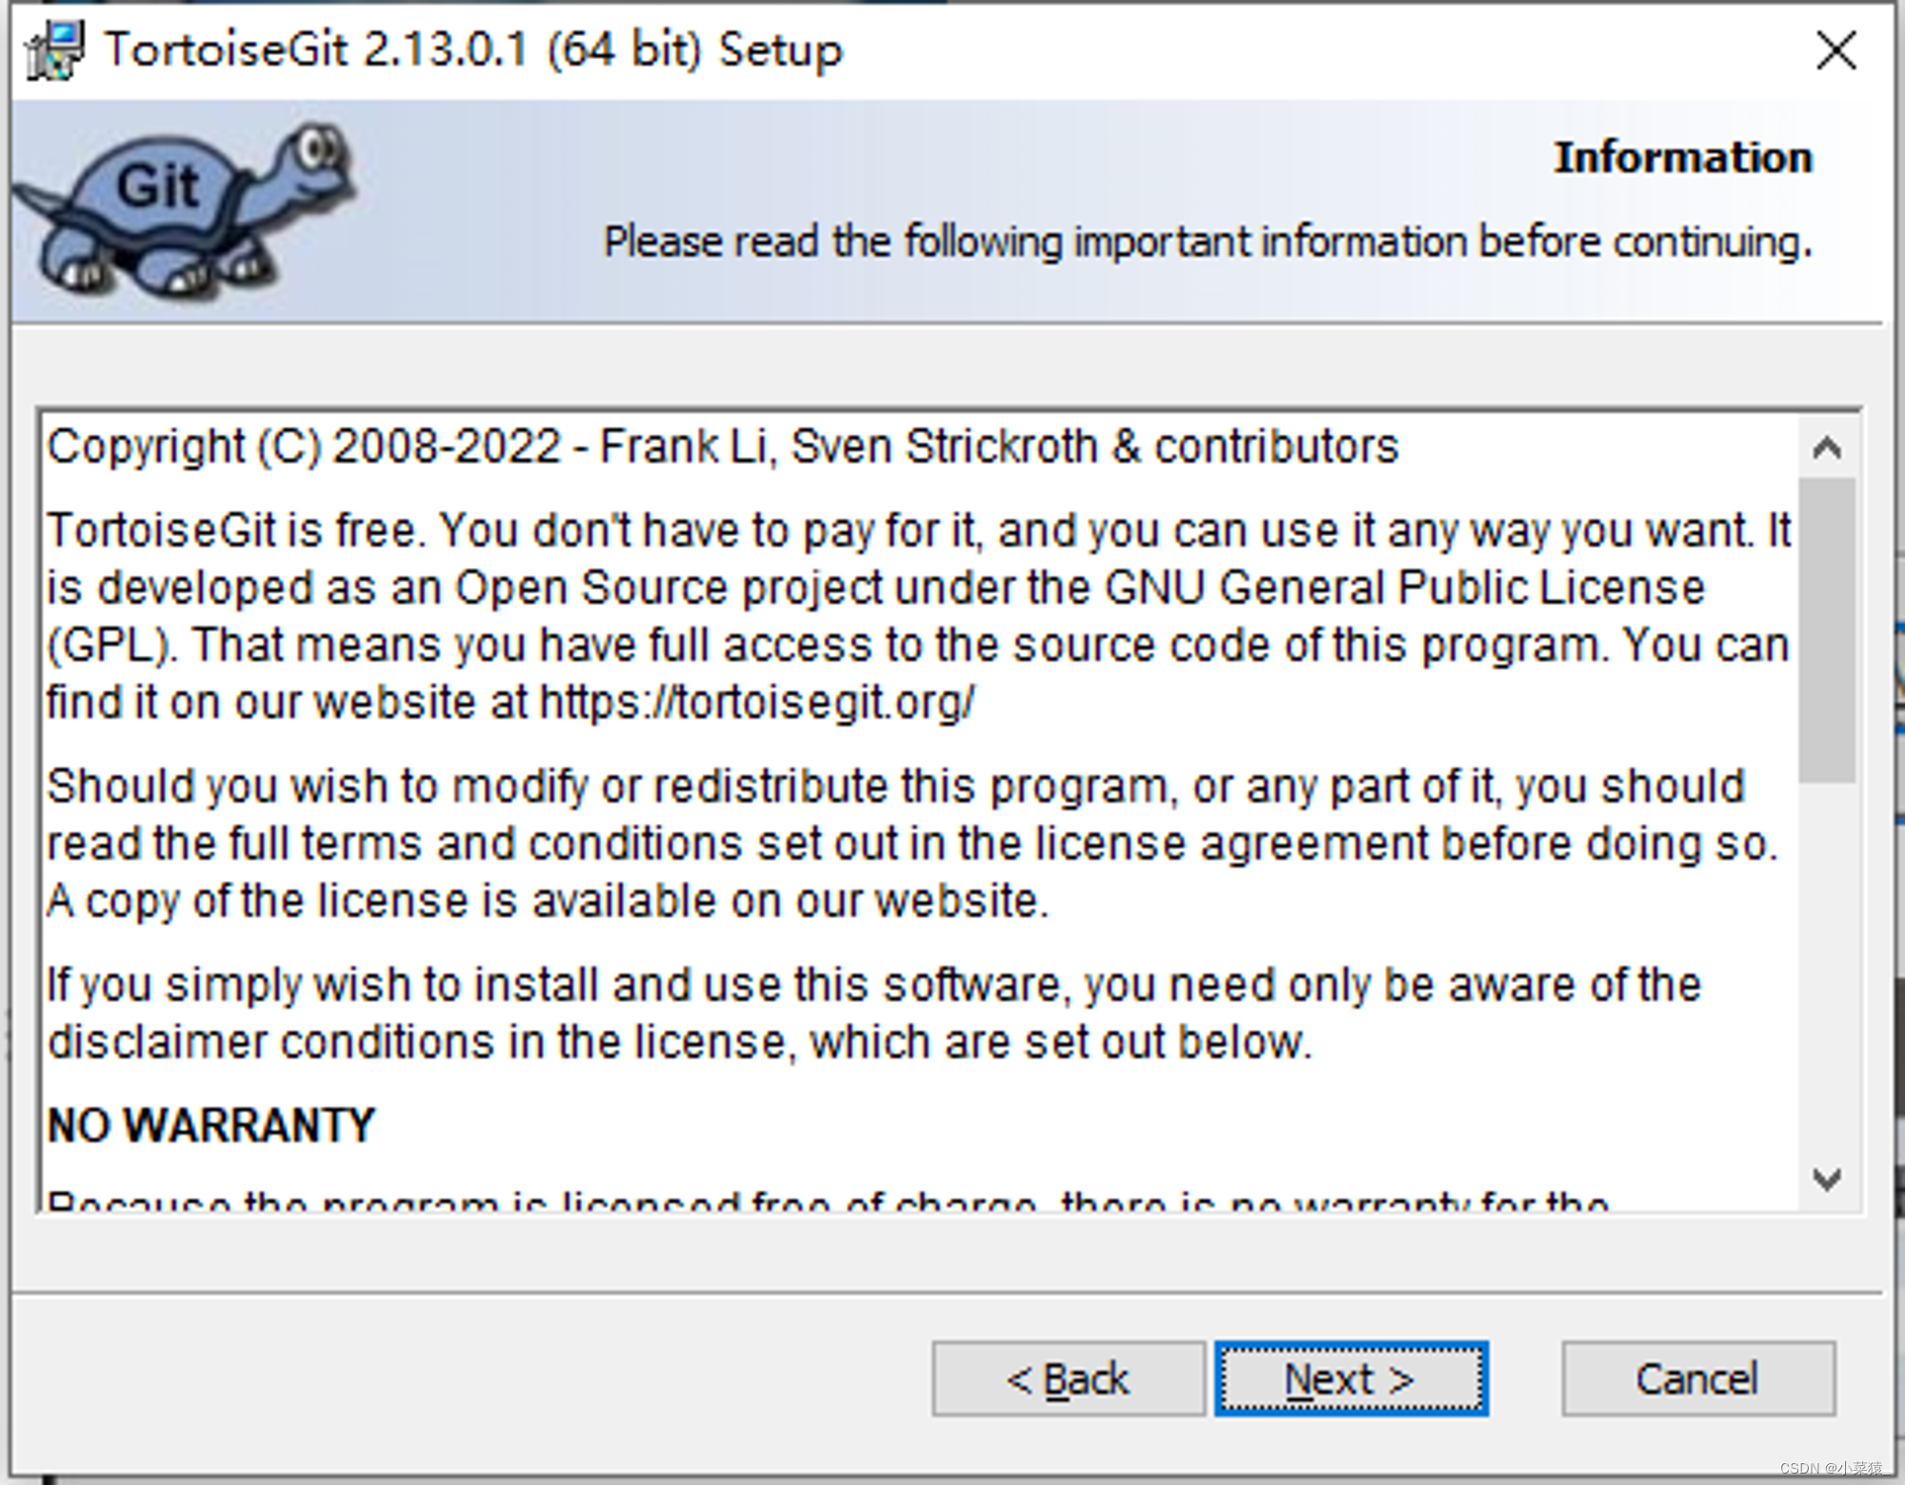
Task: Close the setup window with X
Action: coord(1835,50)
